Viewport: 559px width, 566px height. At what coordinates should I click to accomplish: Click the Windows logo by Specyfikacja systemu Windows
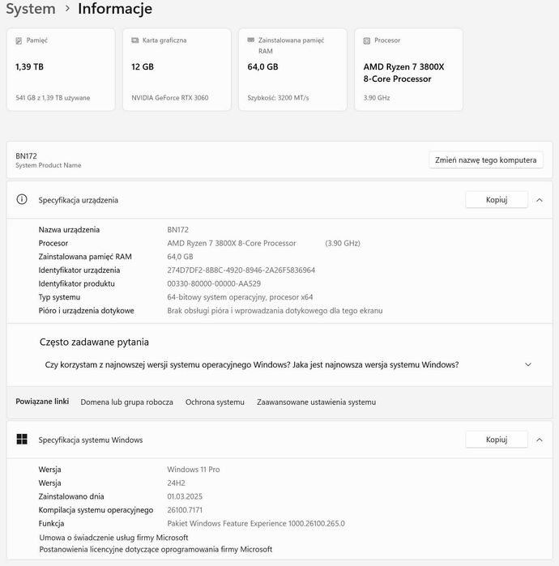tap(22, 440)
